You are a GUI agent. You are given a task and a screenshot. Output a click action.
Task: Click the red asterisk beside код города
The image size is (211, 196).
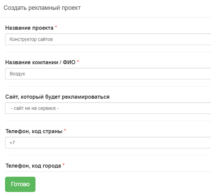point(64,165)
